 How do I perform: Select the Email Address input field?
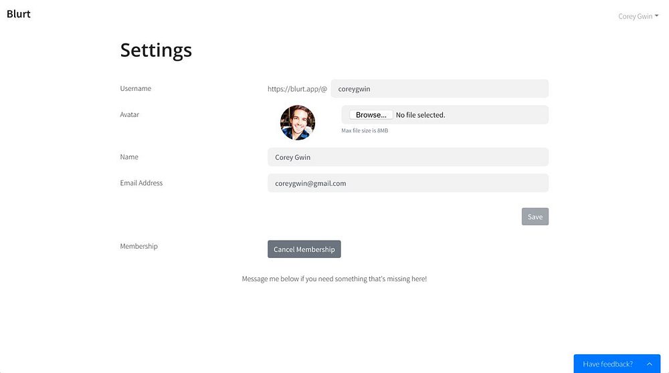[407, 183]
